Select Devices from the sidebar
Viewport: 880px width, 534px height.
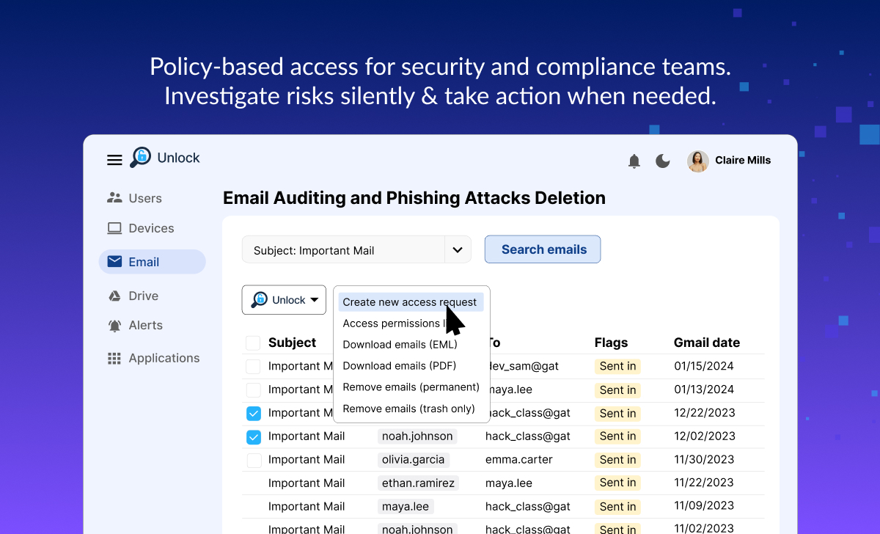(x=152, y=227)
